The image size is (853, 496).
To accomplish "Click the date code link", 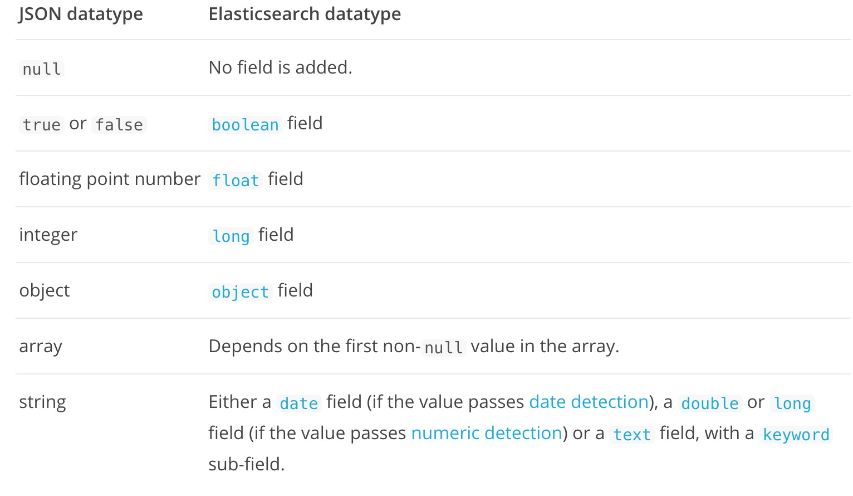I will [x=299, y=403].
